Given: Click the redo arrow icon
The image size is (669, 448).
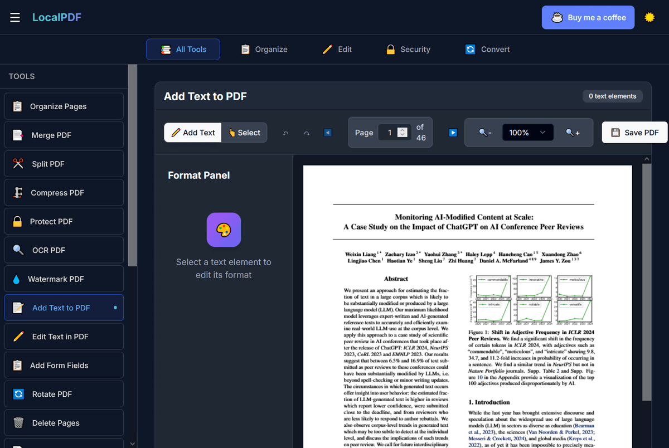Looking at the screenshot, I should tap(306, 133).
